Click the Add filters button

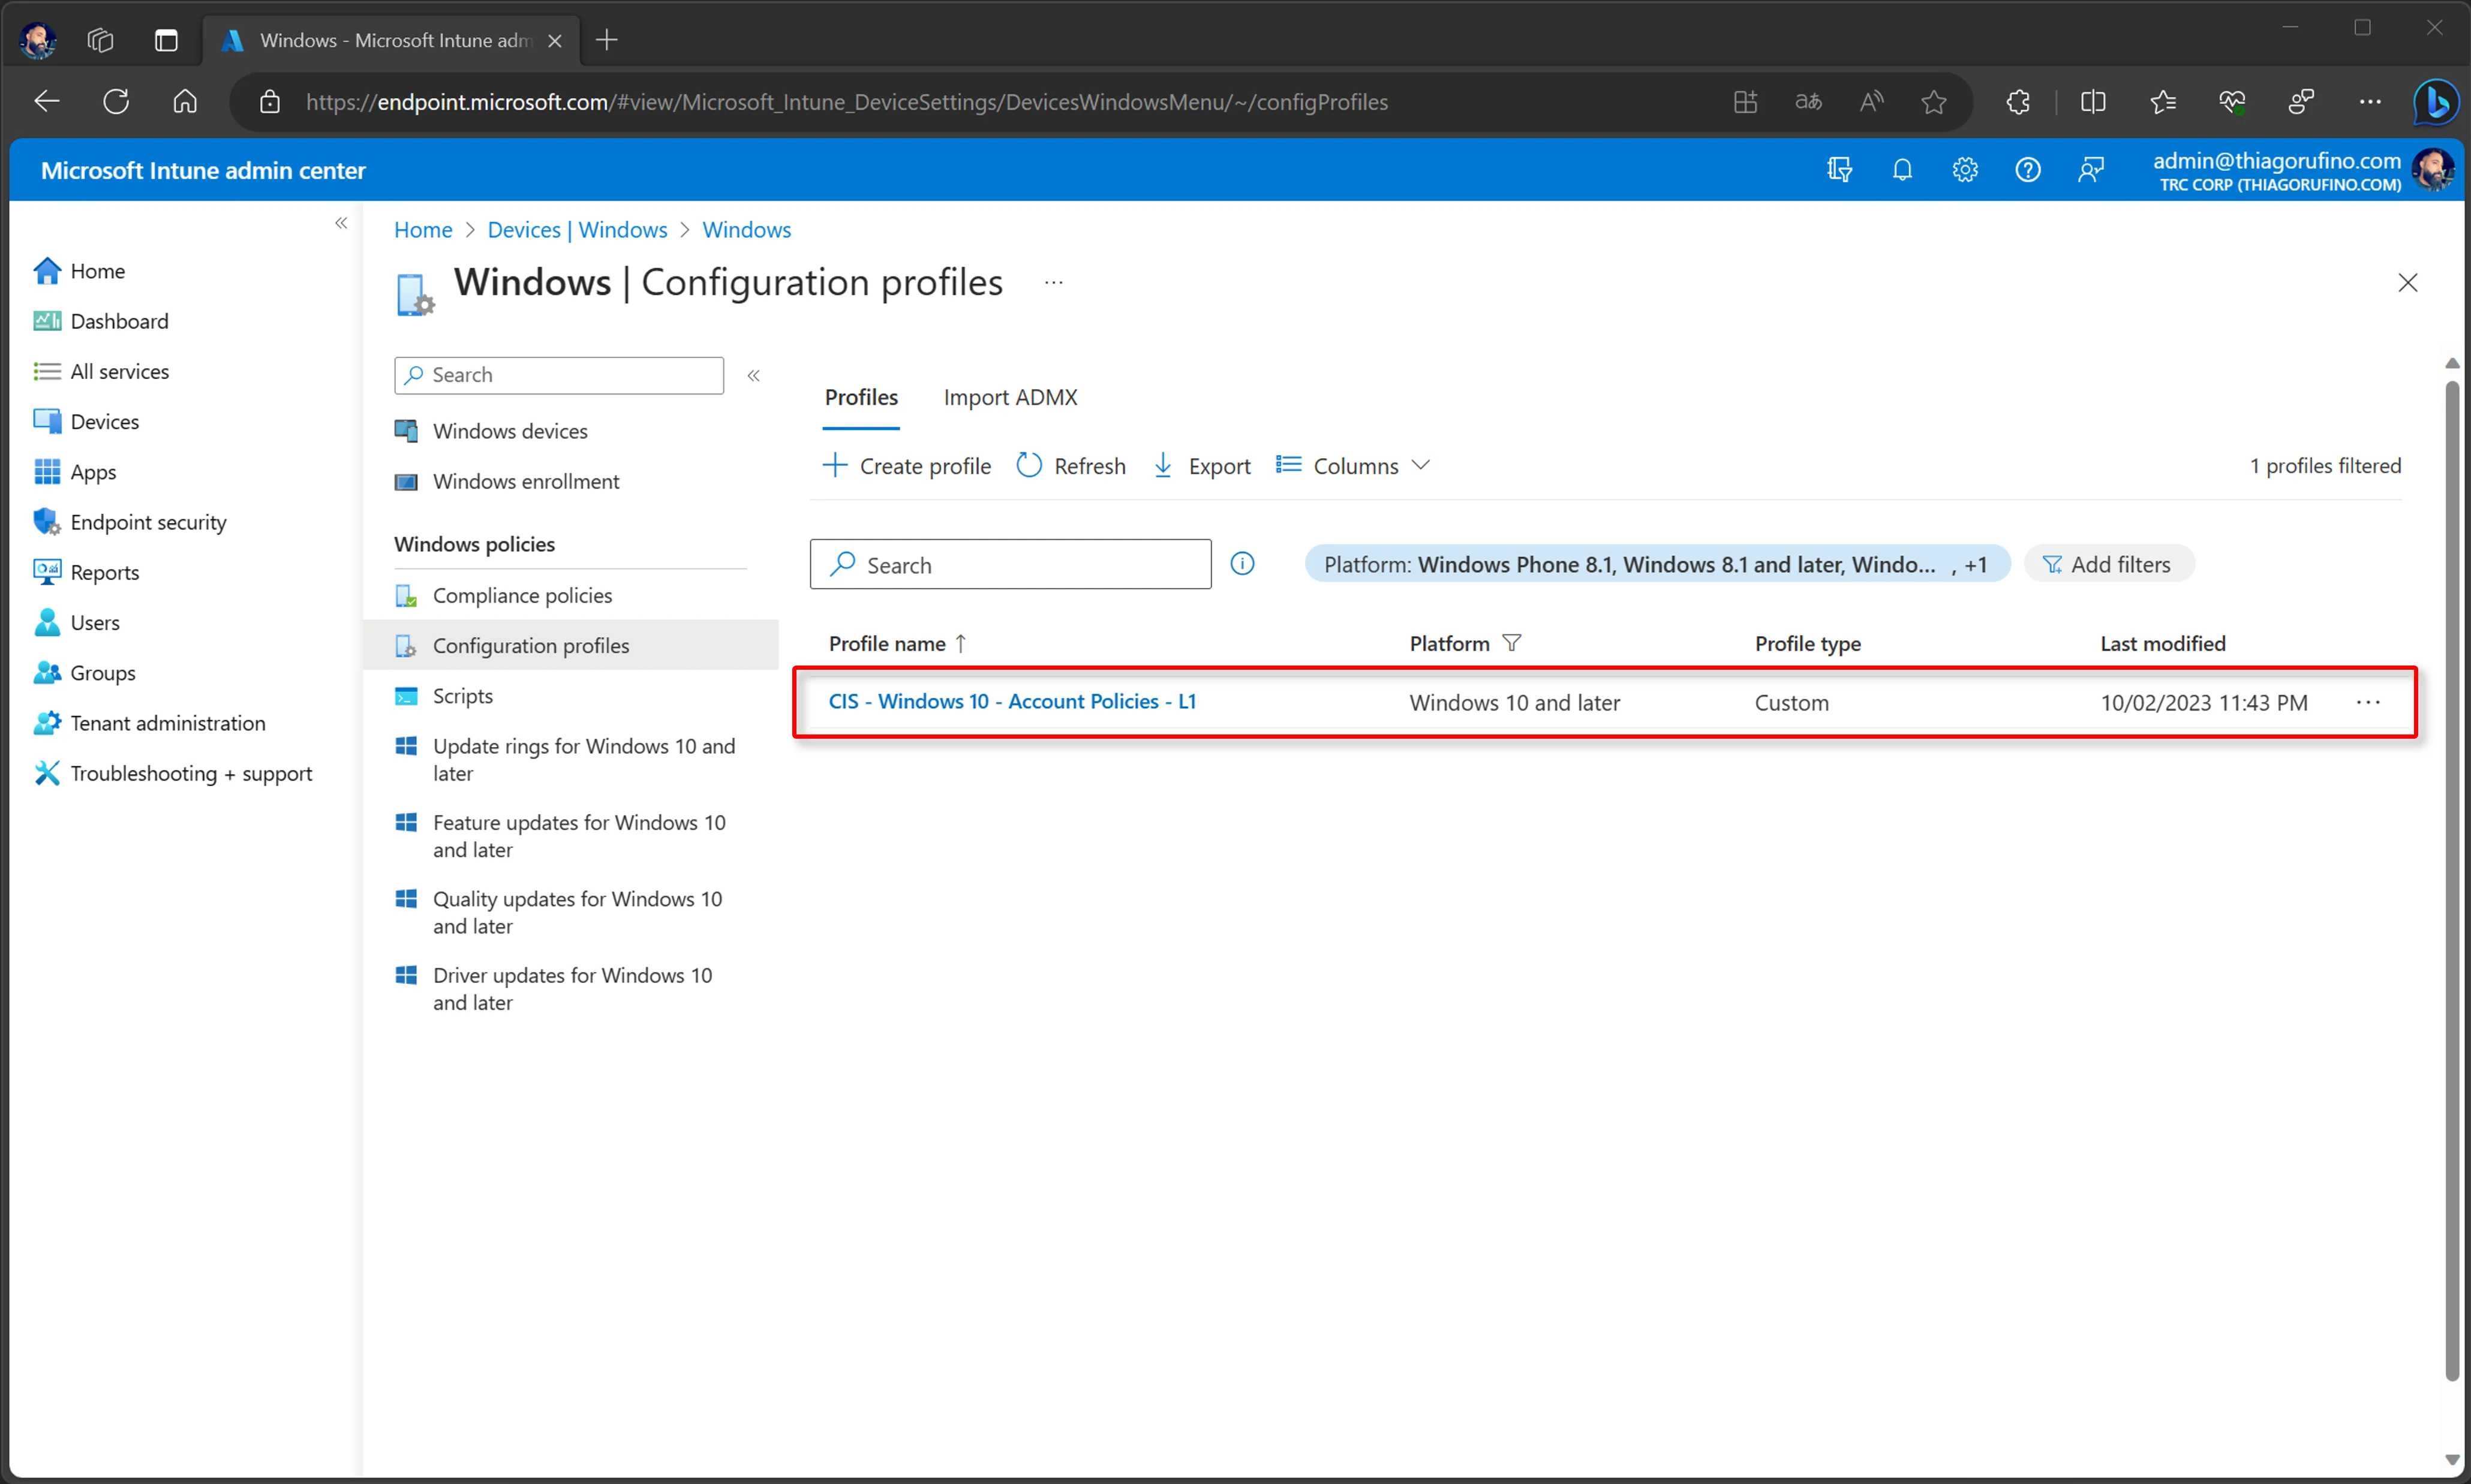2108,564
